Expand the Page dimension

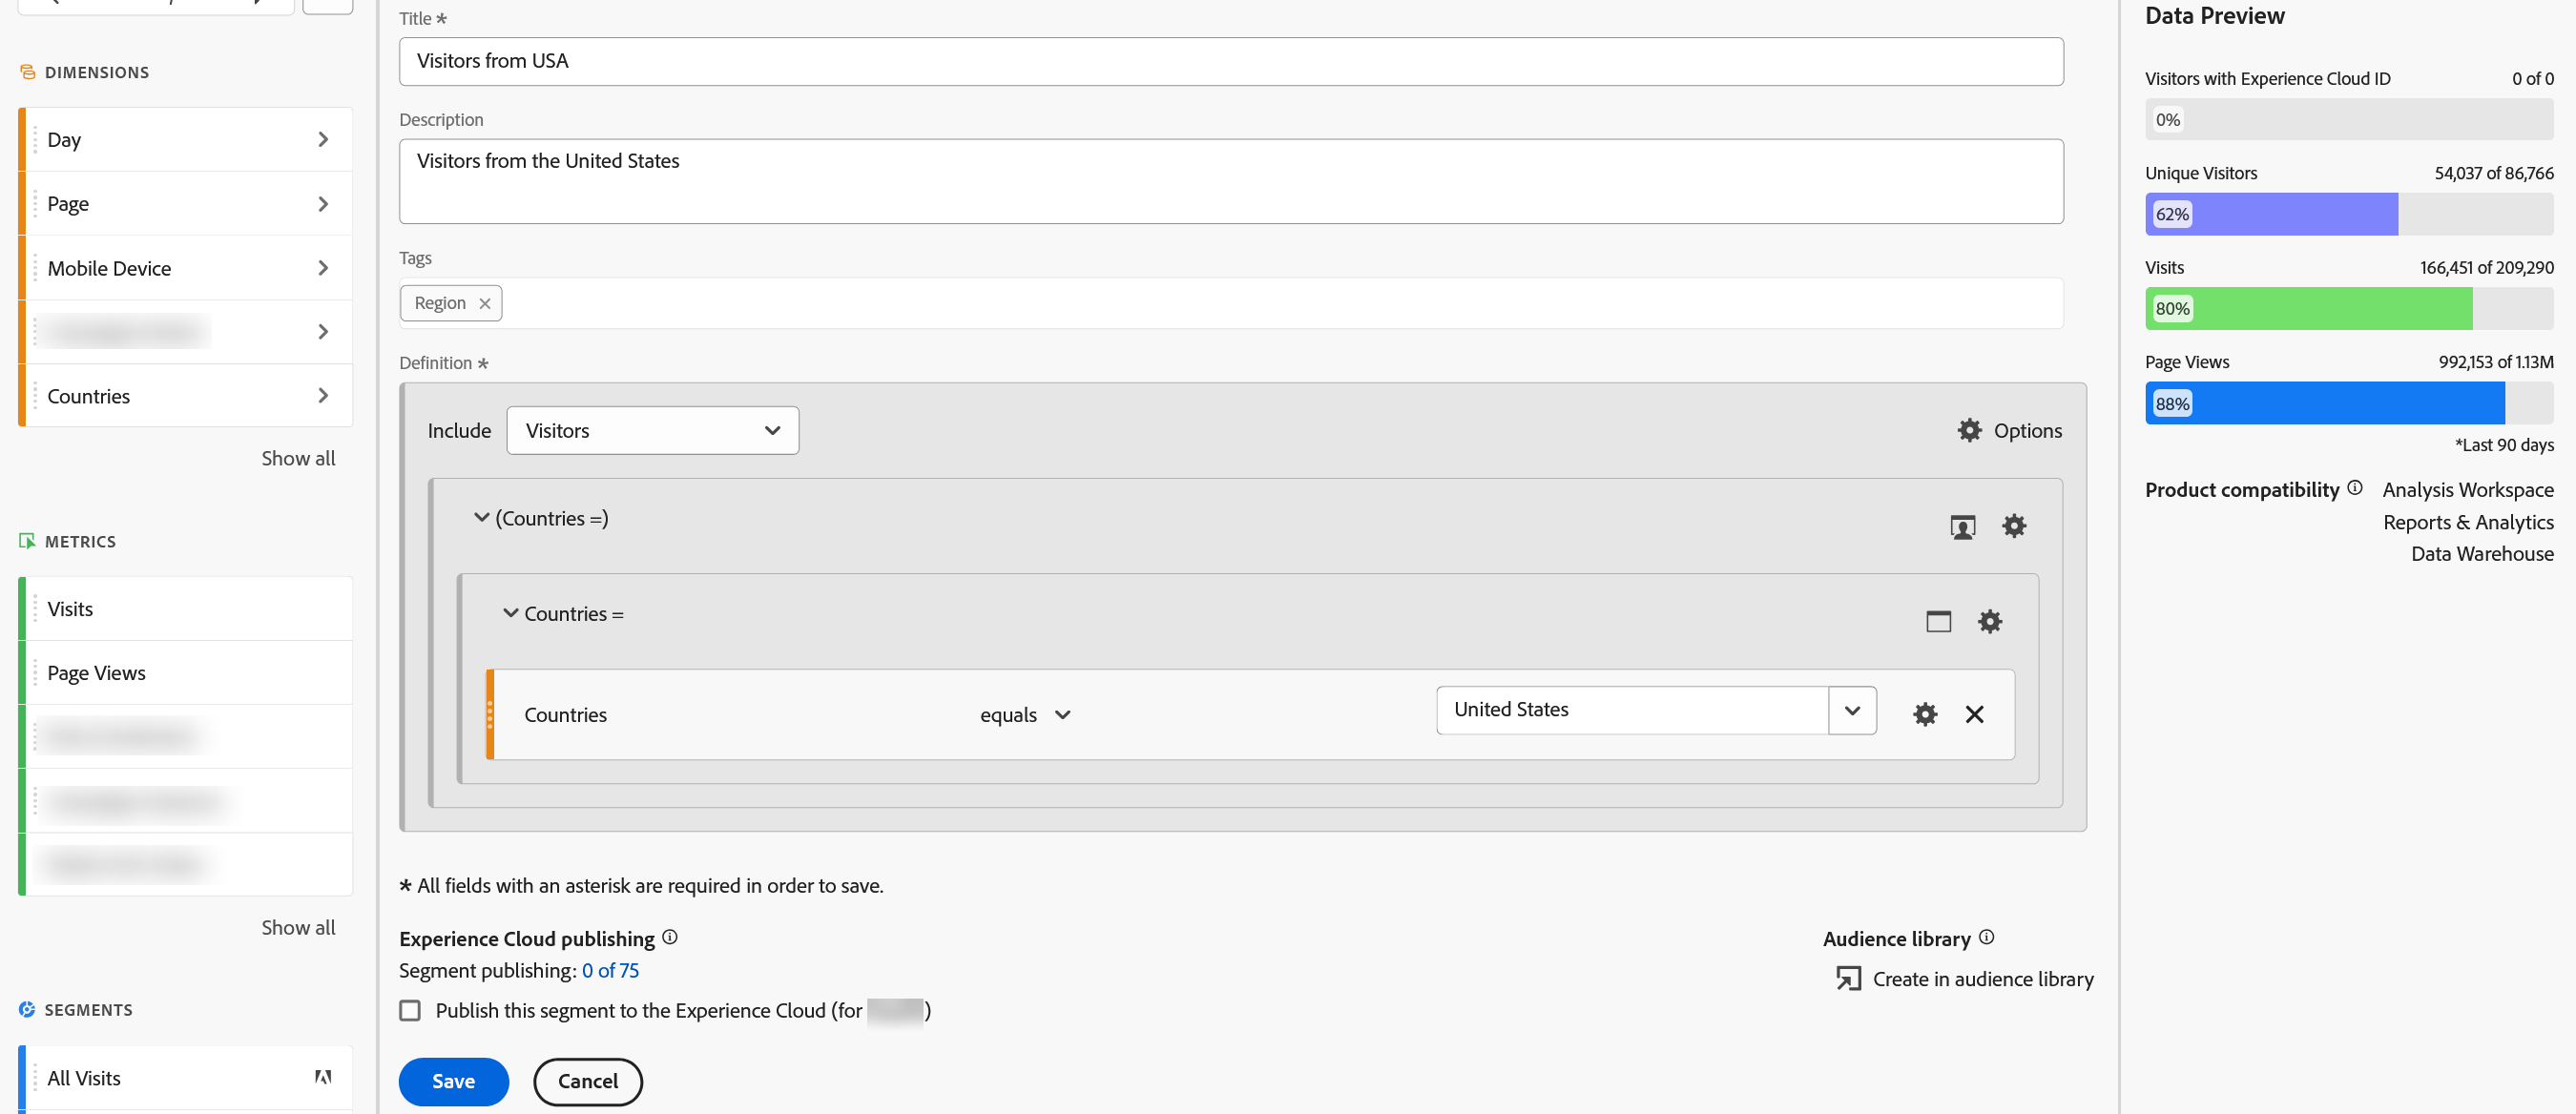click(322, 204)
